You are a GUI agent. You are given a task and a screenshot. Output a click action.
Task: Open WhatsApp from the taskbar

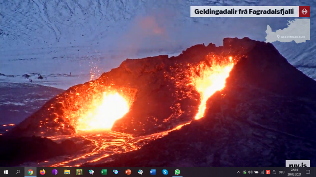click(x=177, y=172)
